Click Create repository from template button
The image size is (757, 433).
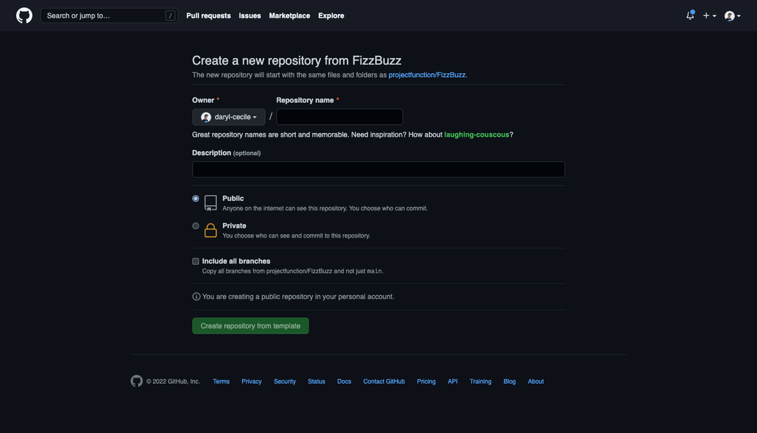[x=250, y=326]
